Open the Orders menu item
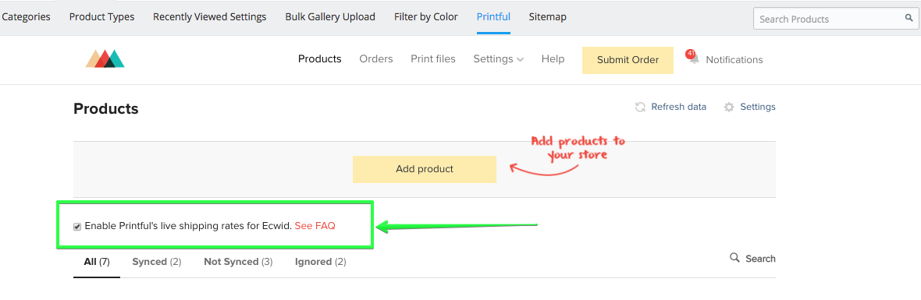 (x=376, y=59)
